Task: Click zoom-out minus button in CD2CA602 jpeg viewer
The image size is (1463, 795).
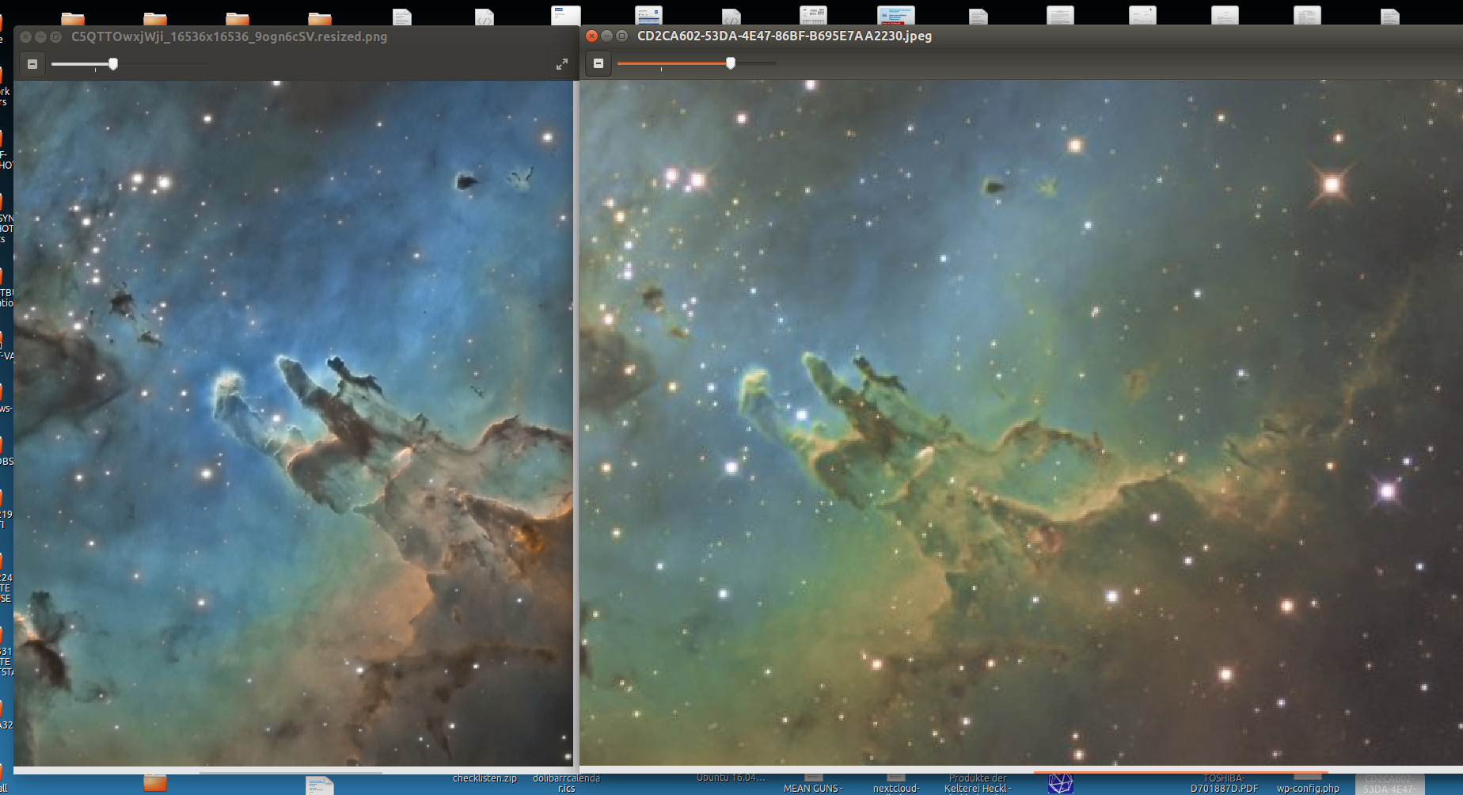Action: 598,63
